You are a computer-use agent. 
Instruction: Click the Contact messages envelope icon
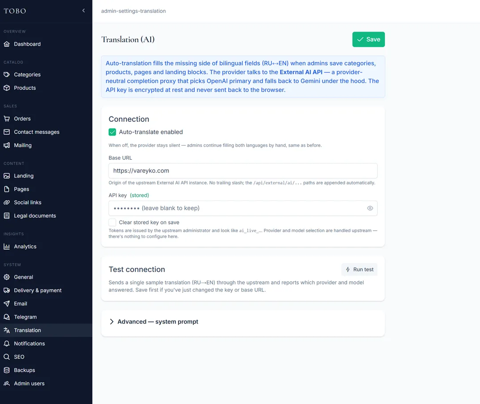tap(7, 132)
